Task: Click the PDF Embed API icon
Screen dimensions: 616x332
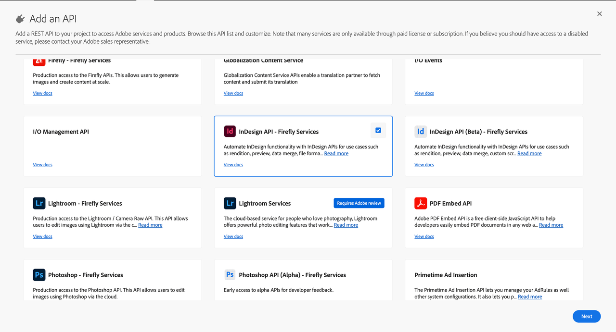Action: click(421, 203)
